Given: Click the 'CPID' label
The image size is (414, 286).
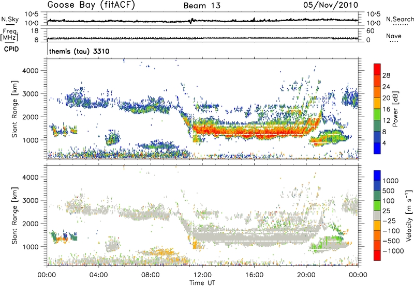Looking at the screenshot, I should pyautogui.click(x=11, y=49).
